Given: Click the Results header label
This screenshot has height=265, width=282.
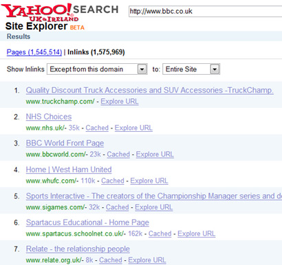Looking at the screenshot, I should (x=19, y=36).
